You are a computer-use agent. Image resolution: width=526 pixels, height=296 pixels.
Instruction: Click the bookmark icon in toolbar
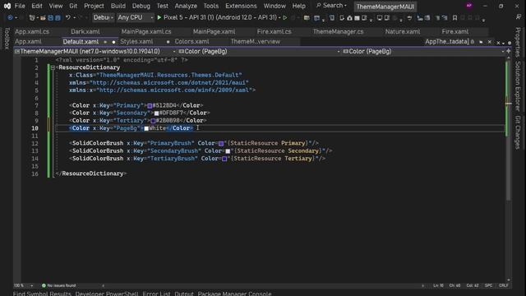tap(454, 18)
